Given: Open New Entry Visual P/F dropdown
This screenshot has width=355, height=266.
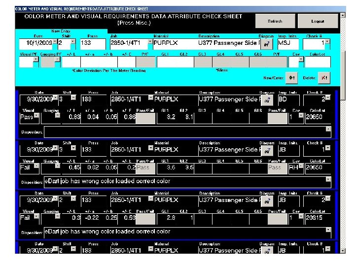Looking at the screenshot, I should (35, 59).
